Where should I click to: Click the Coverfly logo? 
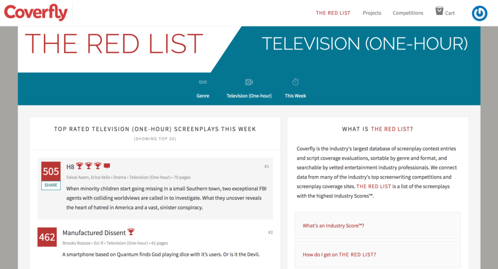point(36,12)
